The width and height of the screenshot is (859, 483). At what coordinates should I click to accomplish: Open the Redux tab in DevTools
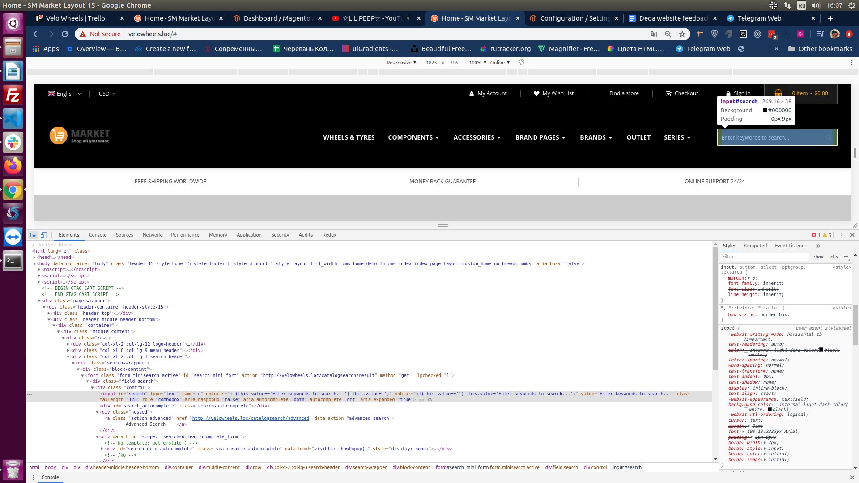pyautogui.click(x=329, y=235)
